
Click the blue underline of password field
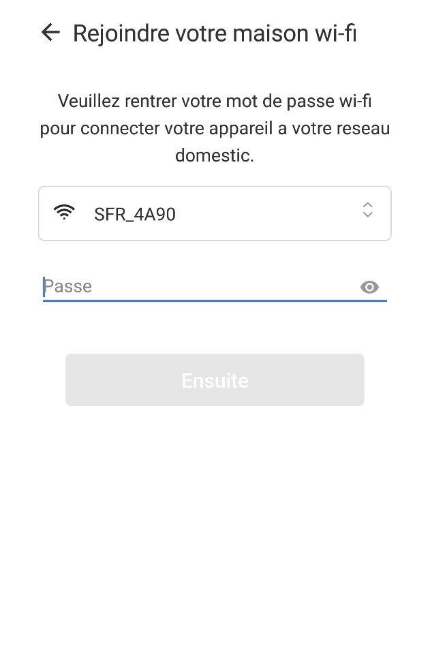click(215, 301)
